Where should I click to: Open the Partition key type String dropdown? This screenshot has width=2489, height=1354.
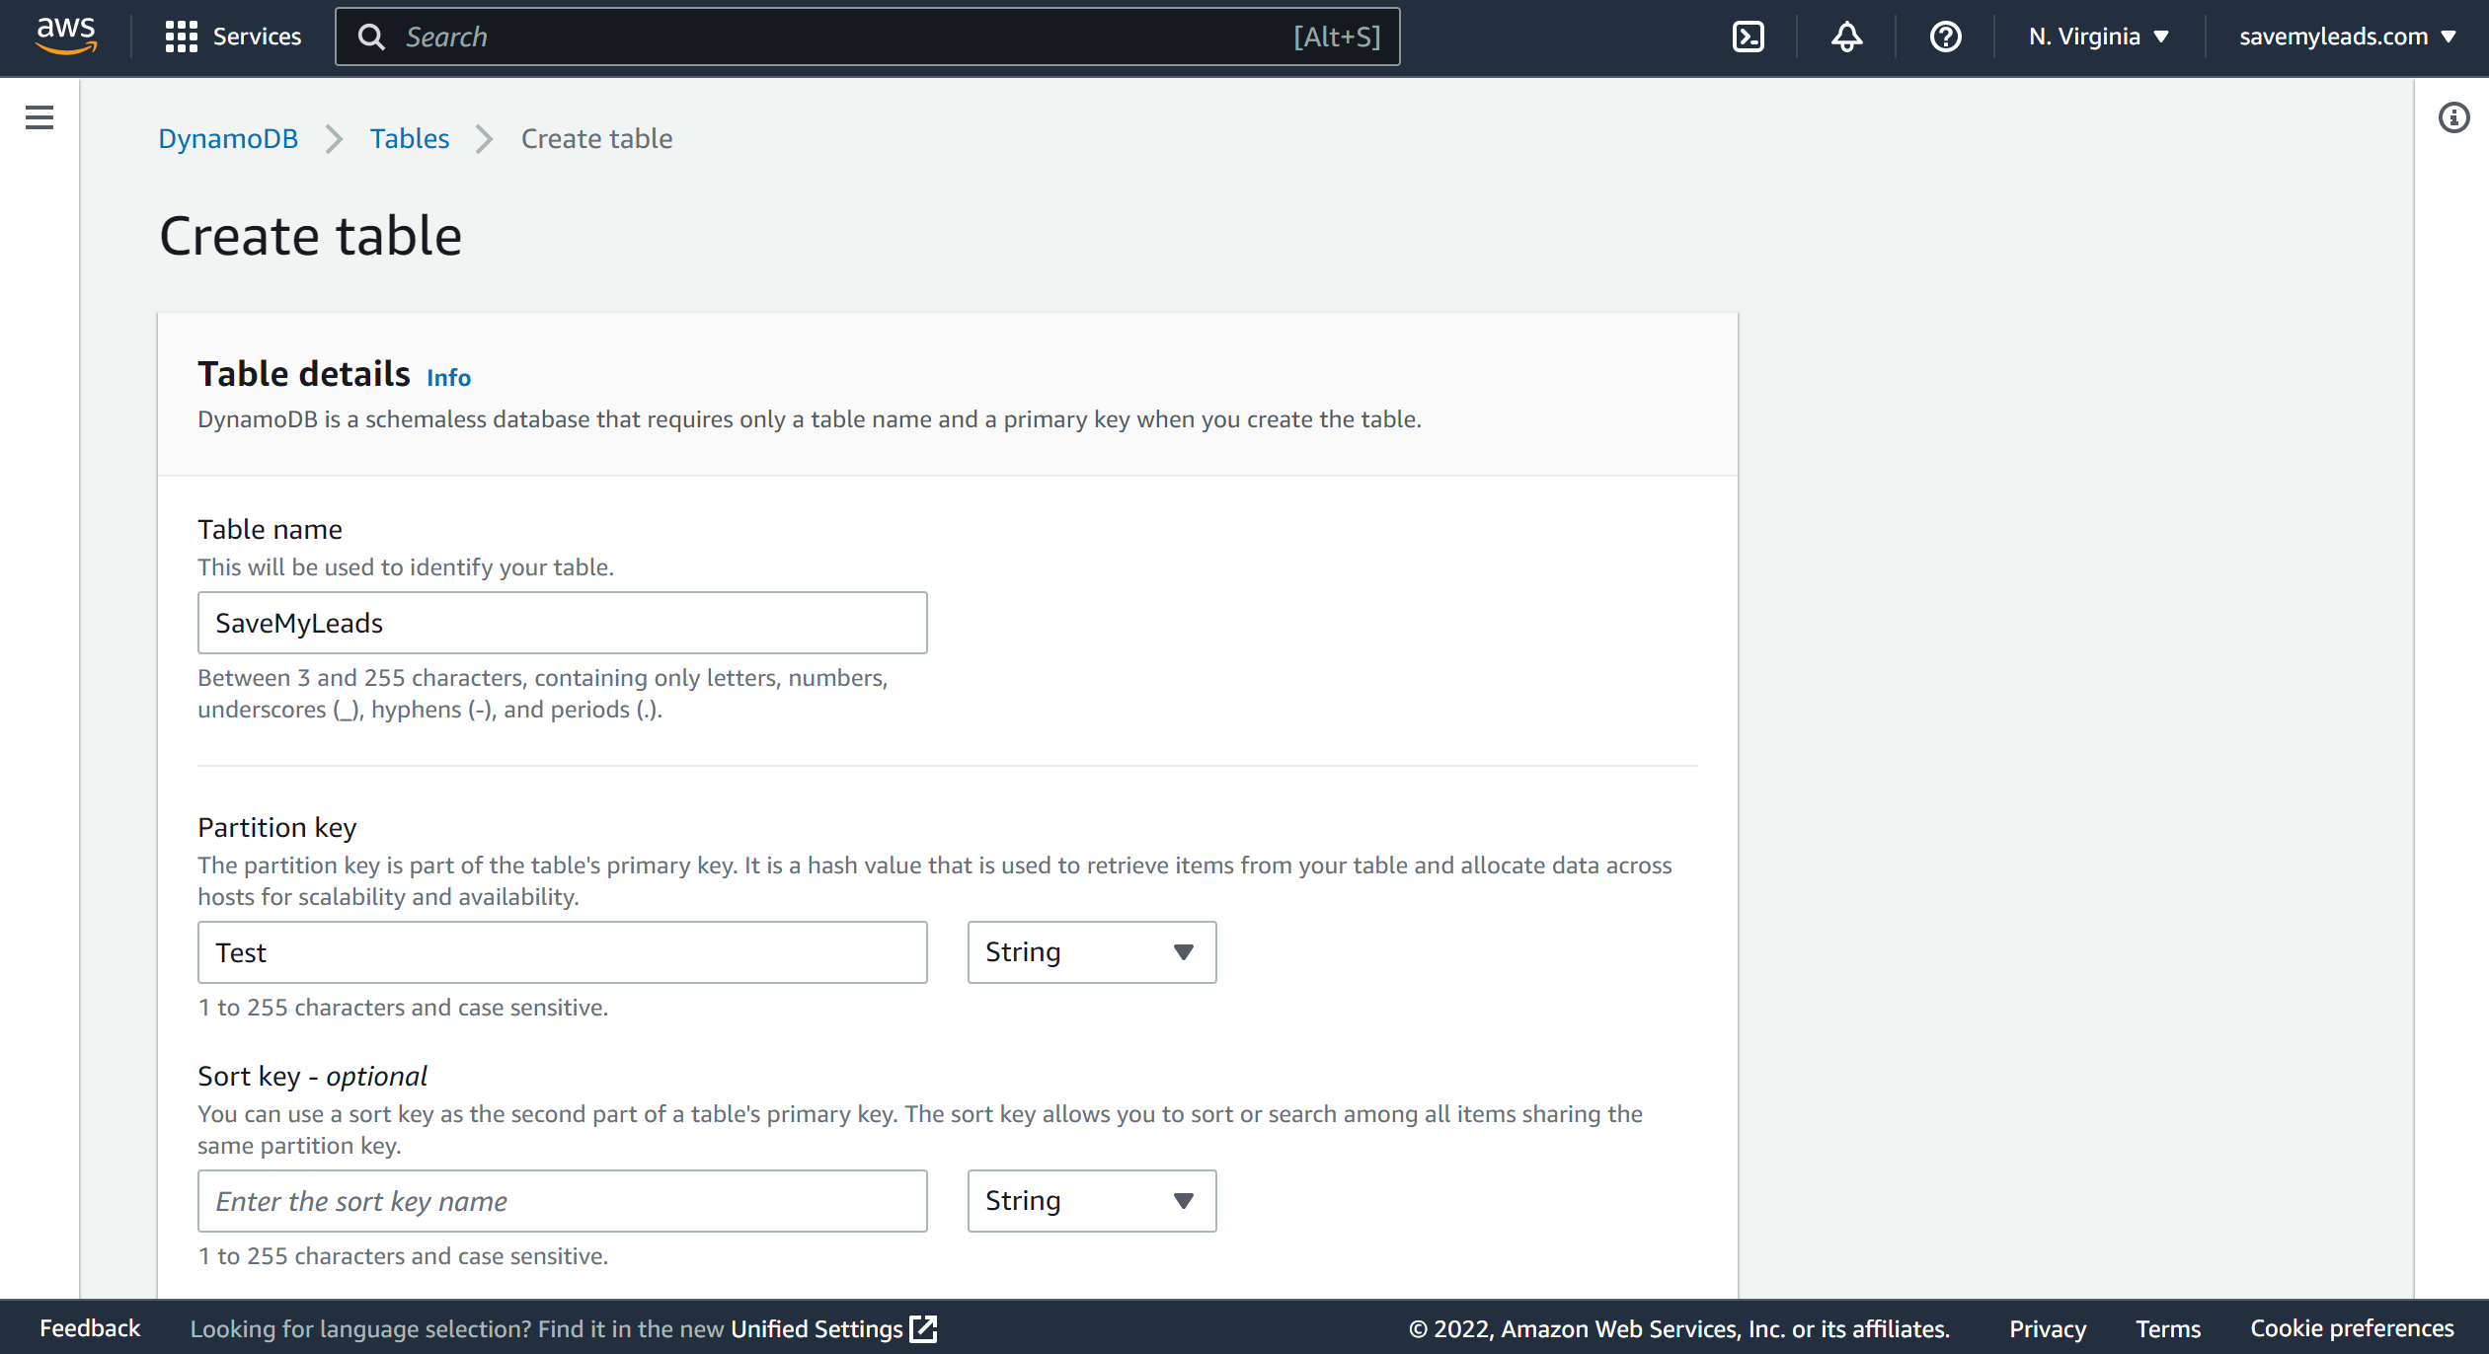[1092, 951]
